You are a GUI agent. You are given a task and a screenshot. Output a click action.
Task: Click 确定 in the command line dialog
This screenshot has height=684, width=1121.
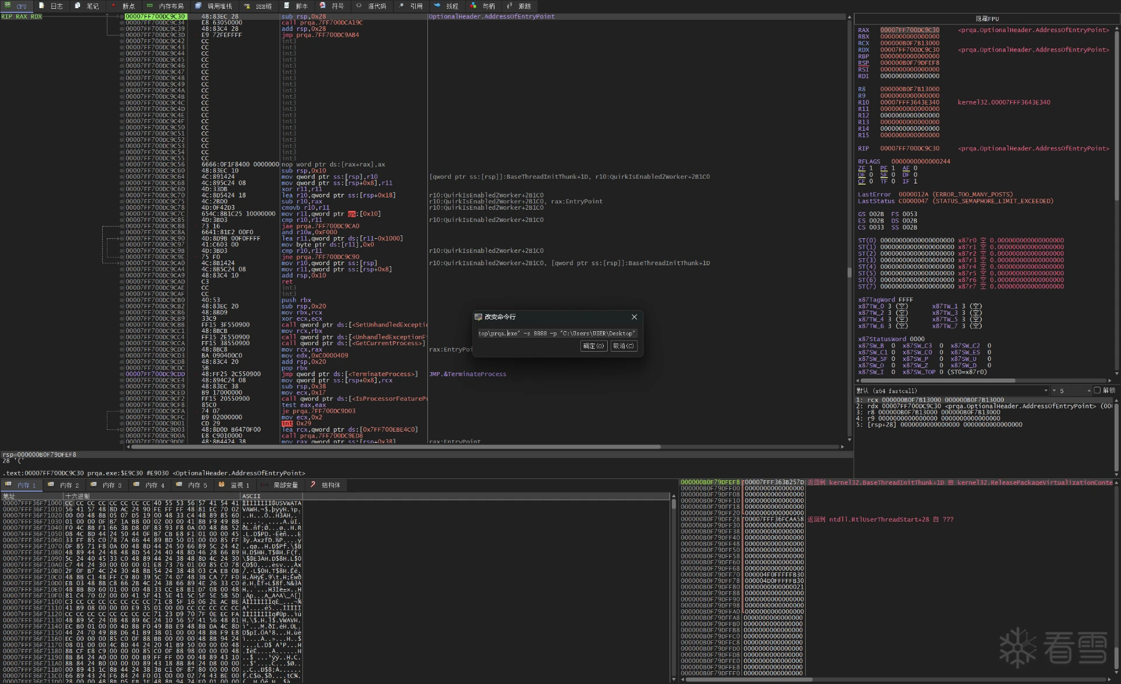click(x=593, y=346)
